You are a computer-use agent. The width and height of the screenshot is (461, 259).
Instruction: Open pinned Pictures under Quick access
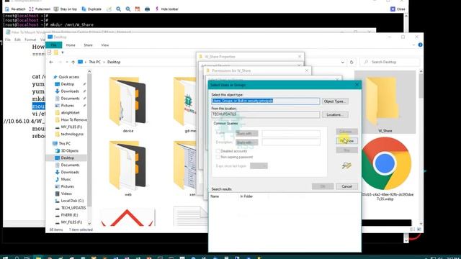pyautogui.click(x=67, y=106)
